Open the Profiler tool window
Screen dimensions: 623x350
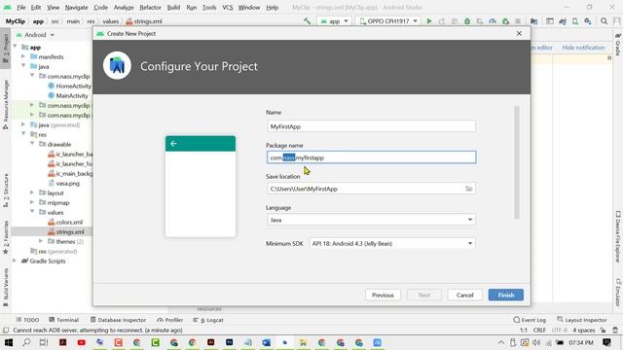(169, 320)
